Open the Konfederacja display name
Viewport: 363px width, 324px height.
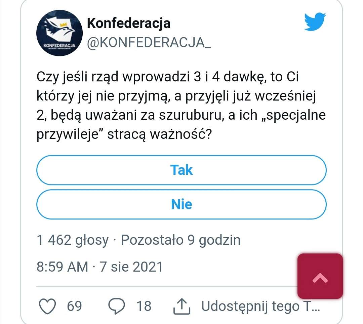129,24
